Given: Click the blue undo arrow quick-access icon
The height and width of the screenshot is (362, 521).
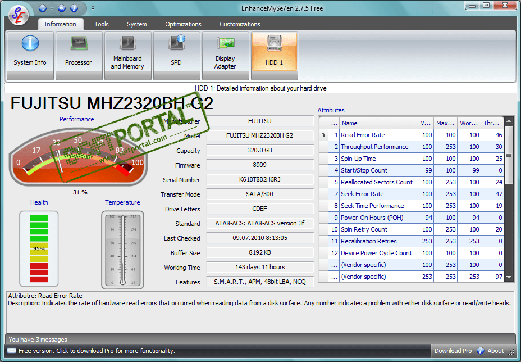Looking at the screenshot, I should [x=62, y=8].
